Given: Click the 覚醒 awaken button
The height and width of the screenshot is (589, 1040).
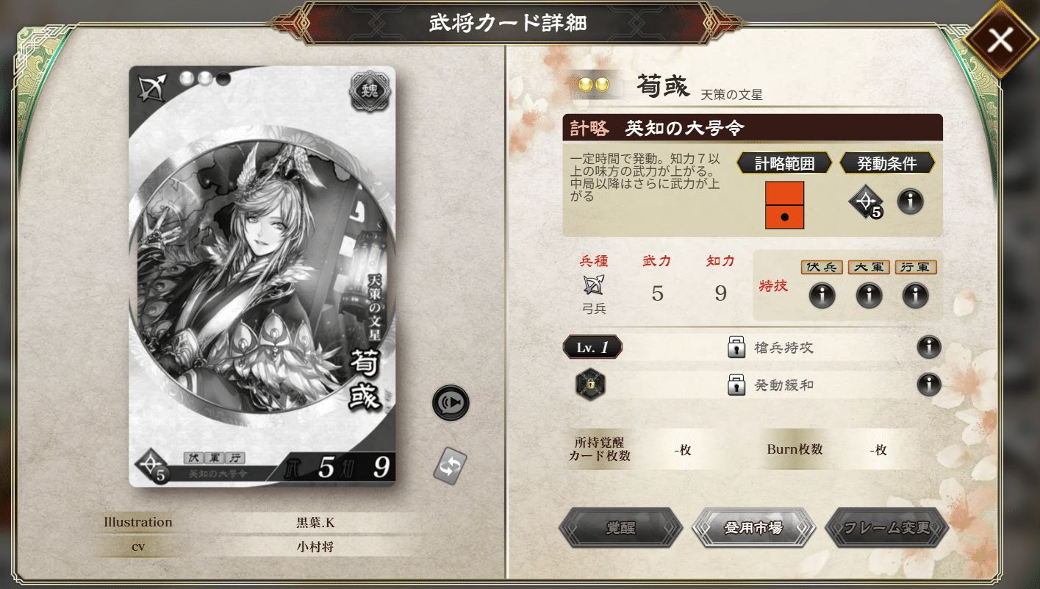Looking at the screenshot, I should click(620, 527).
